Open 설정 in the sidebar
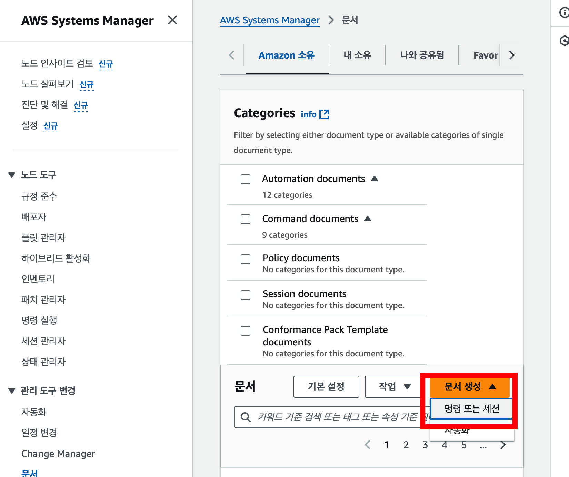 [29, 125]
